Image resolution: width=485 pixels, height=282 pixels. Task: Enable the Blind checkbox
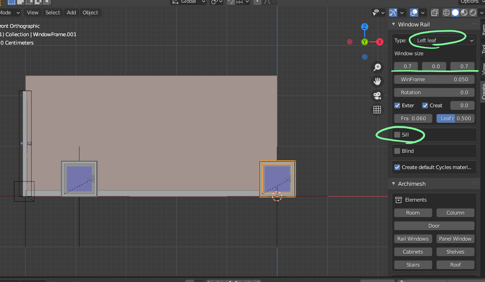pos(397,151)
